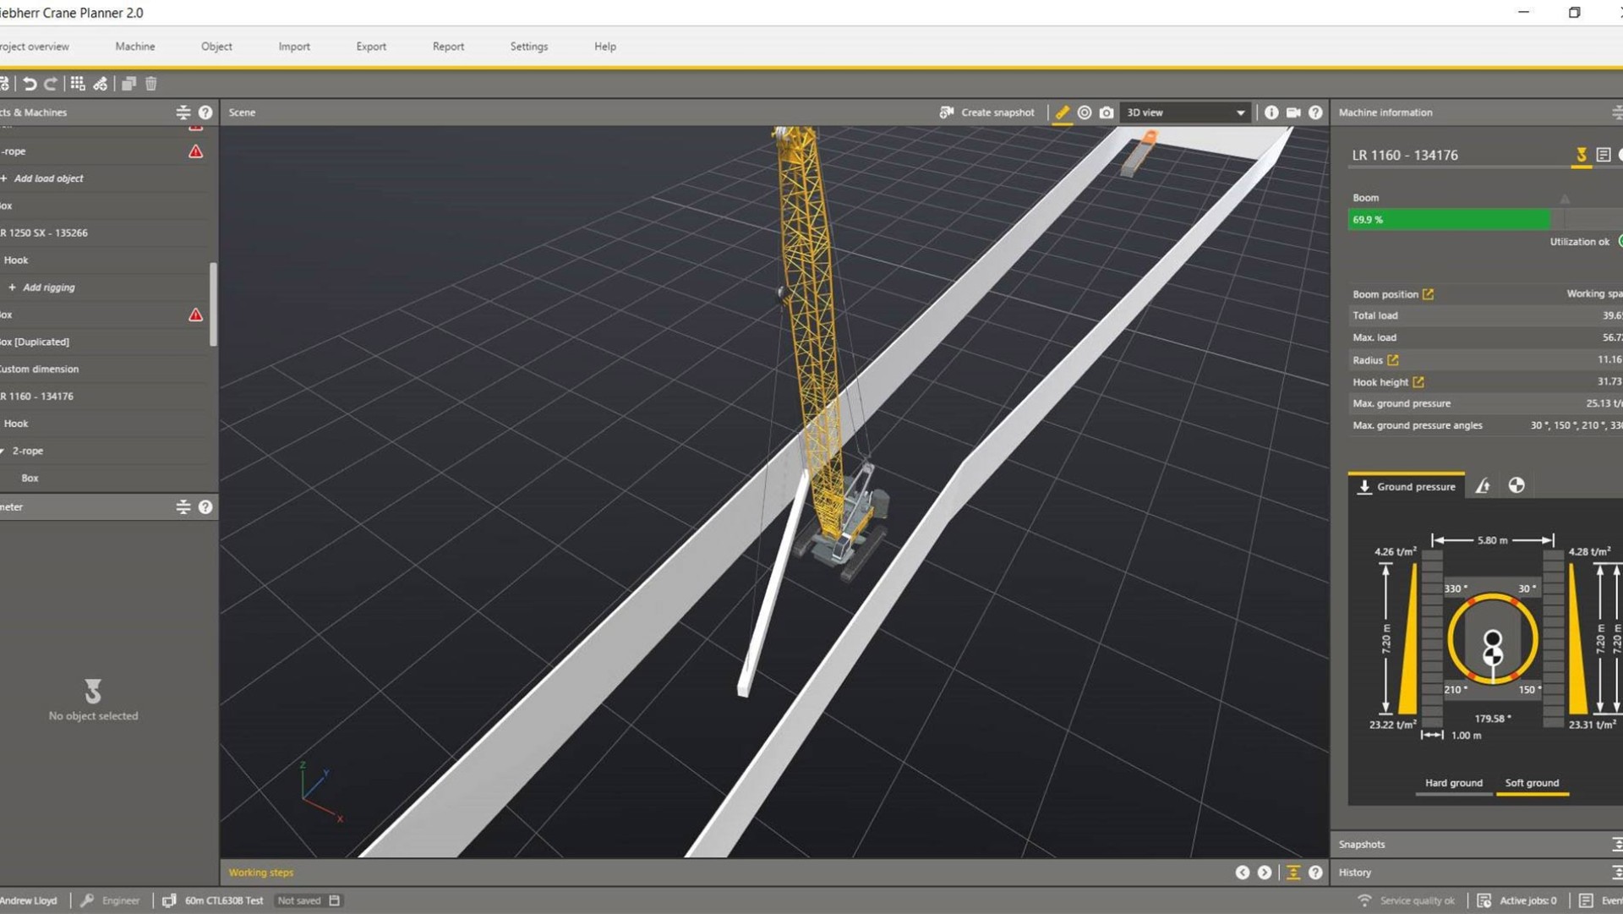Toggle the grid tool in the toolbar

[x=78, y=84]
